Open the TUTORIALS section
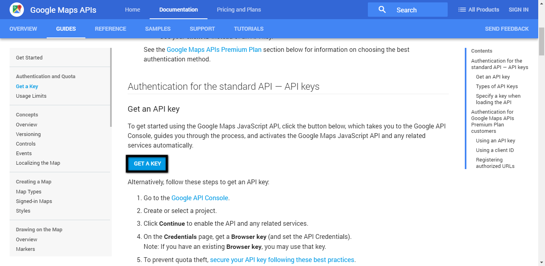Viewport: 545px width, 266px height. [249, 29]
